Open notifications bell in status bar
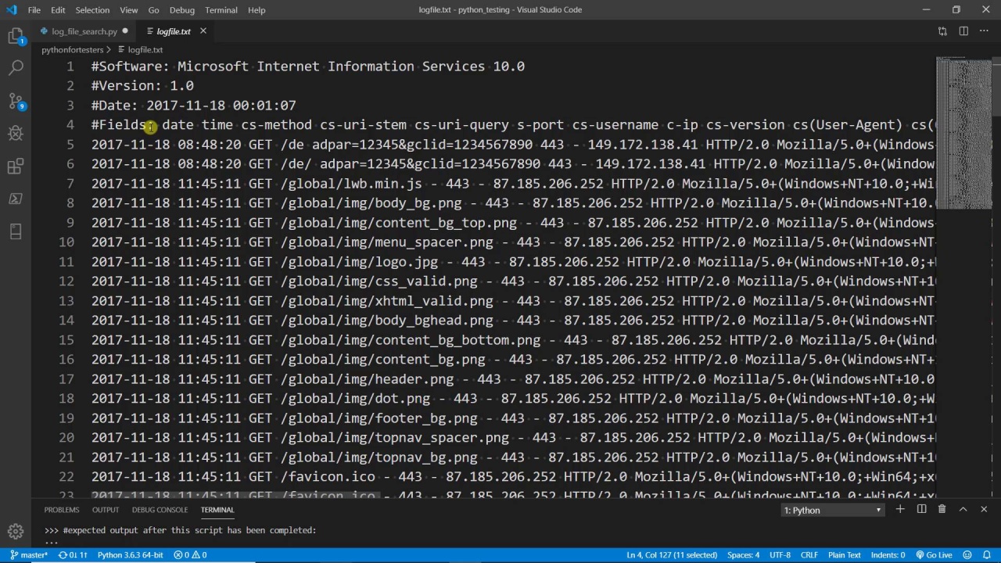 (986, 555)
